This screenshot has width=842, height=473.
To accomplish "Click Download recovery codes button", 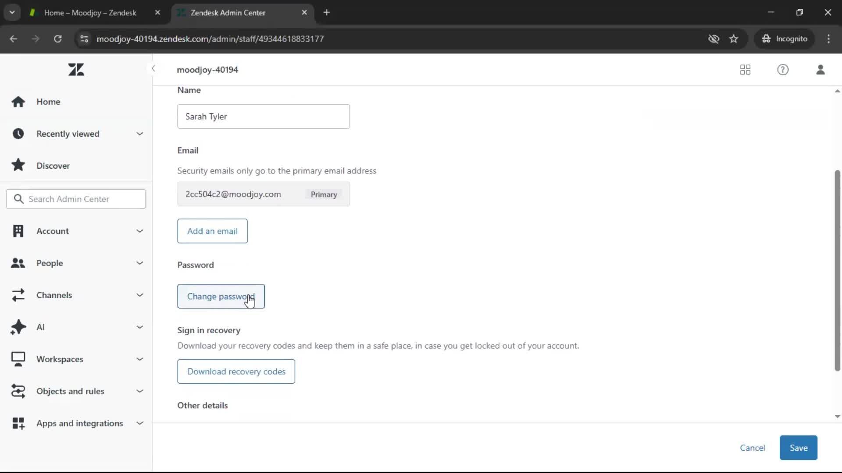I will click(236, 371).
